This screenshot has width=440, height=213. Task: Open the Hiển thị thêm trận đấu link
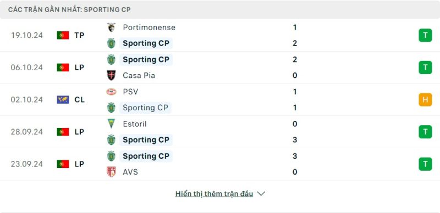point(214,194)
